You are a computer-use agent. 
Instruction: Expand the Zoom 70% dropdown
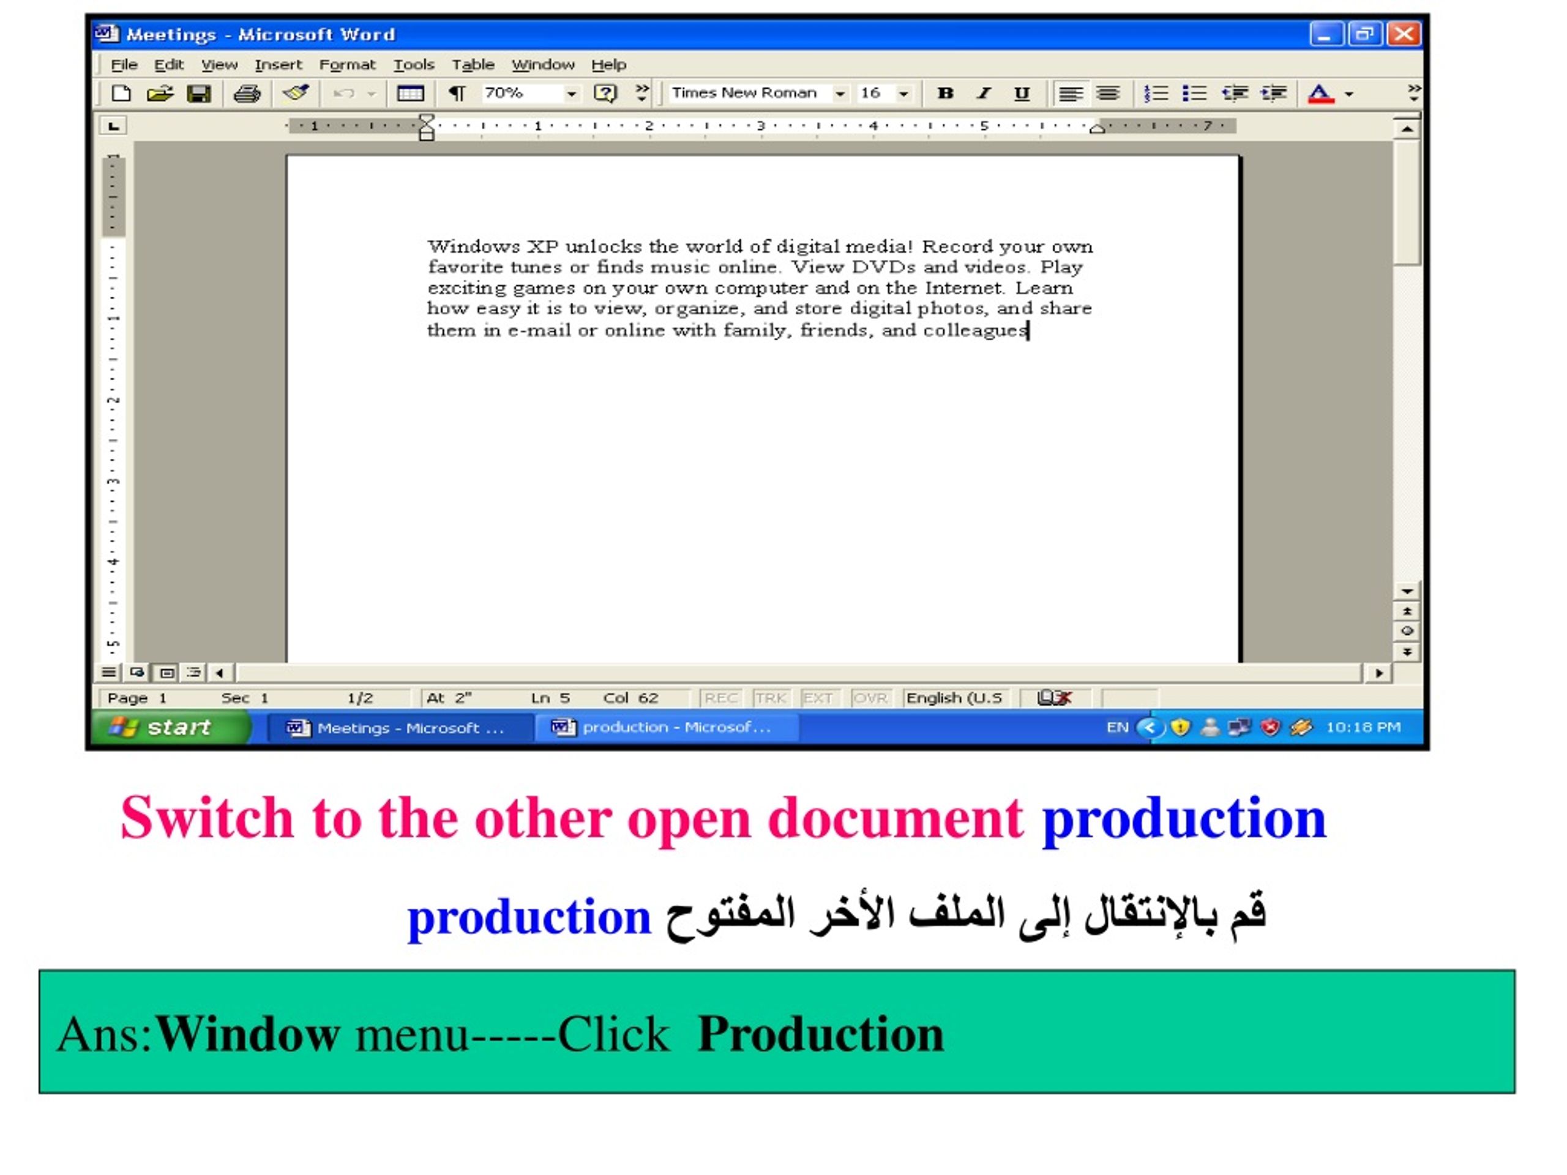tap(571, 94)
